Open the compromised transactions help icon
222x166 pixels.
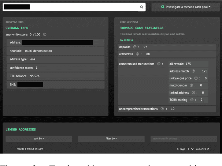[158, 64]
